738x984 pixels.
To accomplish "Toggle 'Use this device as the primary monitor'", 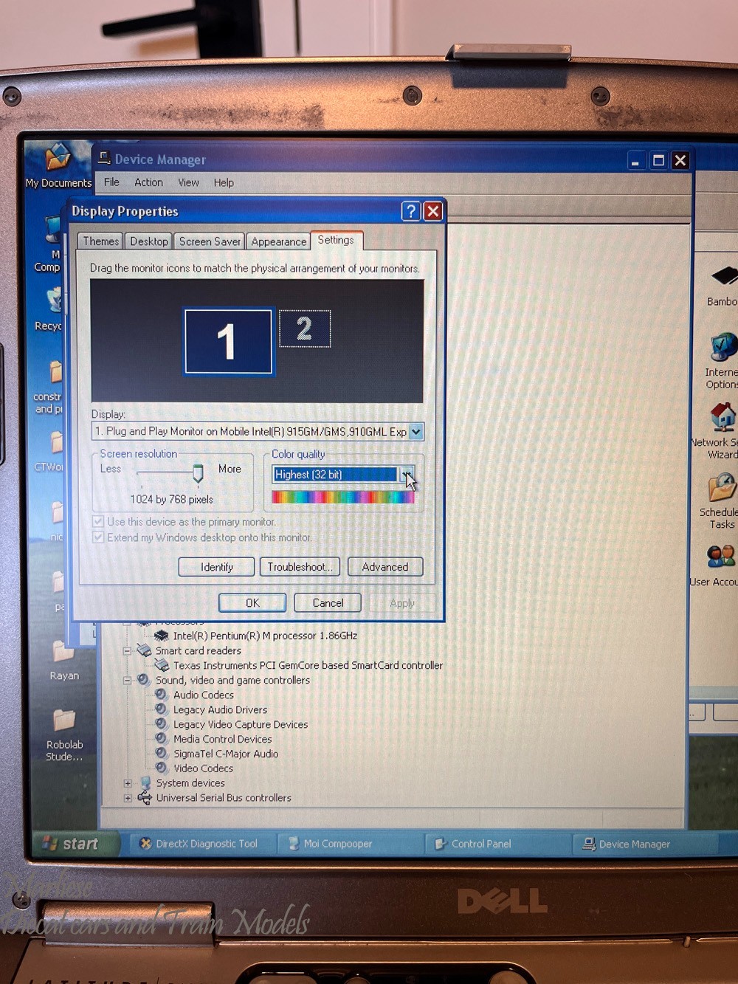I will 98,522.
